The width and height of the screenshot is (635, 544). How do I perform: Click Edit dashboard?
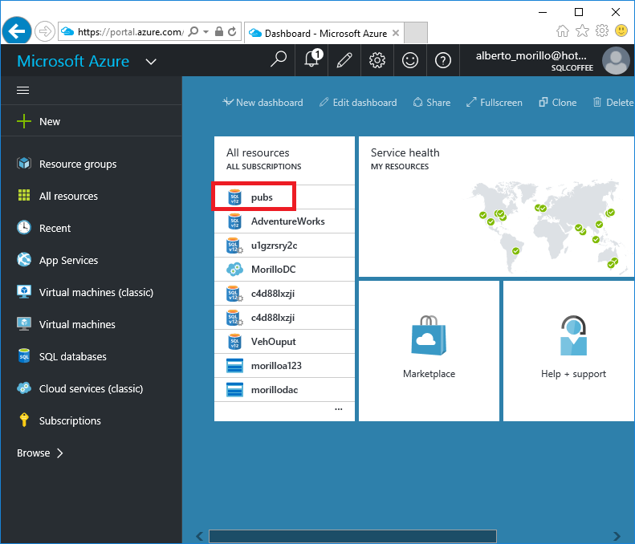click(x=358, y=103)
